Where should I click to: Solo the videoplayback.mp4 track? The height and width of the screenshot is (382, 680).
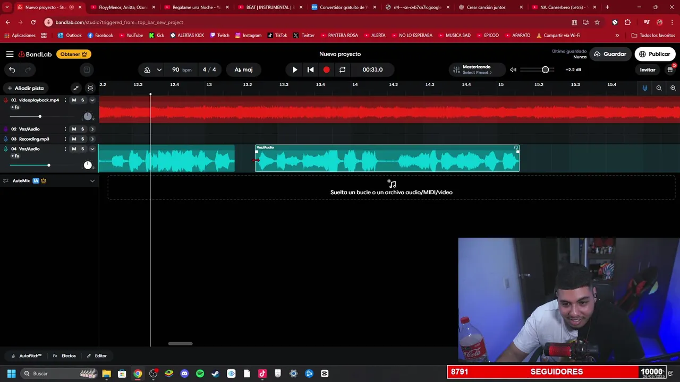[82, 100]
